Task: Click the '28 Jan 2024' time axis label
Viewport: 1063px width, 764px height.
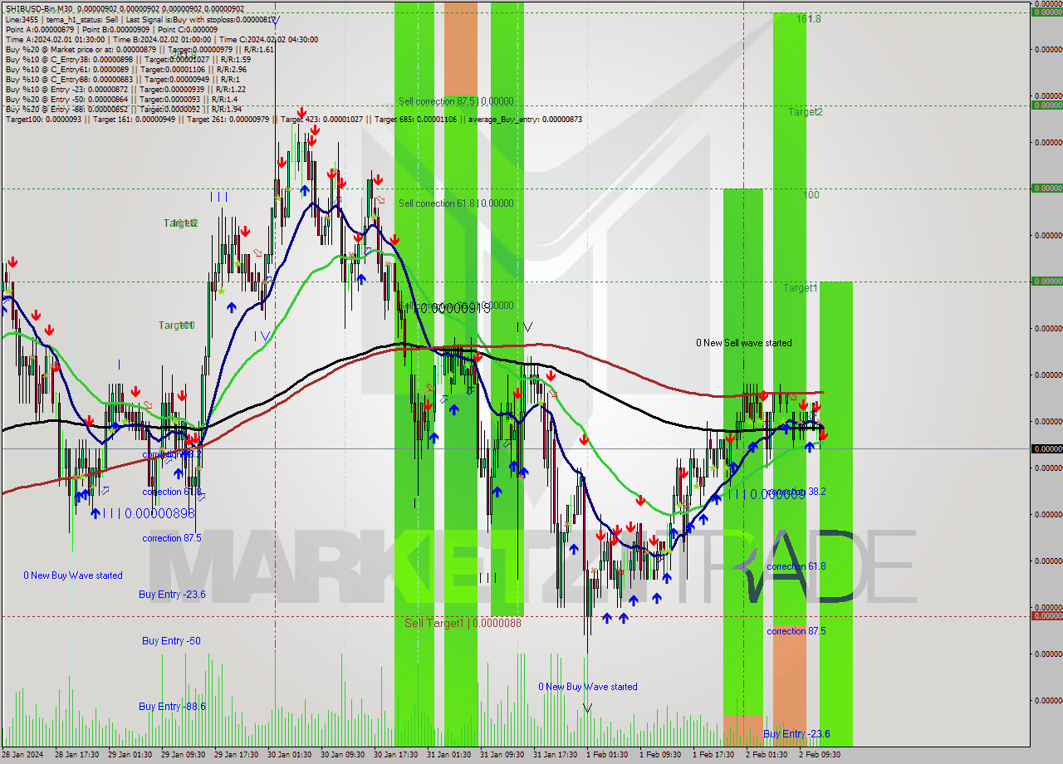Action: (23, 755)
